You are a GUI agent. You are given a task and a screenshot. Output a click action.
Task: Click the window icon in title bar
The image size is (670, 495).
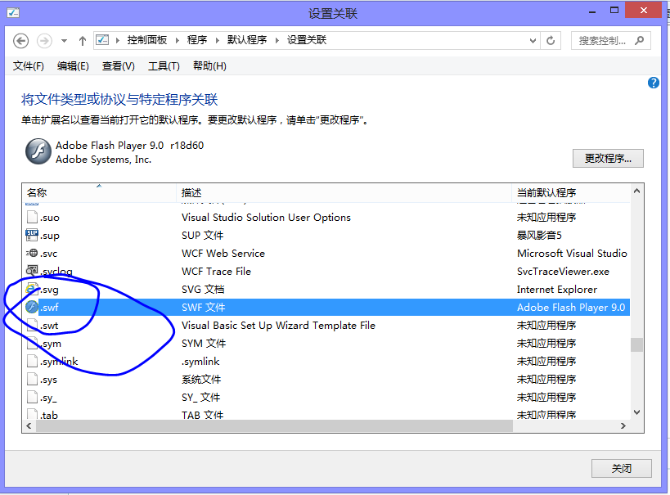click(x=13, y=13)
